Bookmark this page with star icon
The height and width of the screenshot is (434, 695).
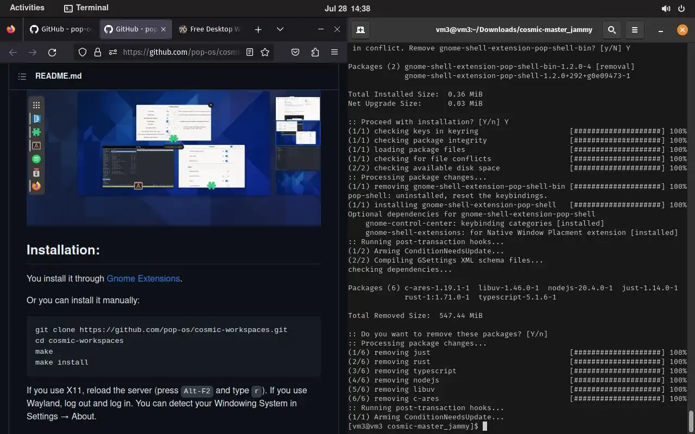pos(265,52)
